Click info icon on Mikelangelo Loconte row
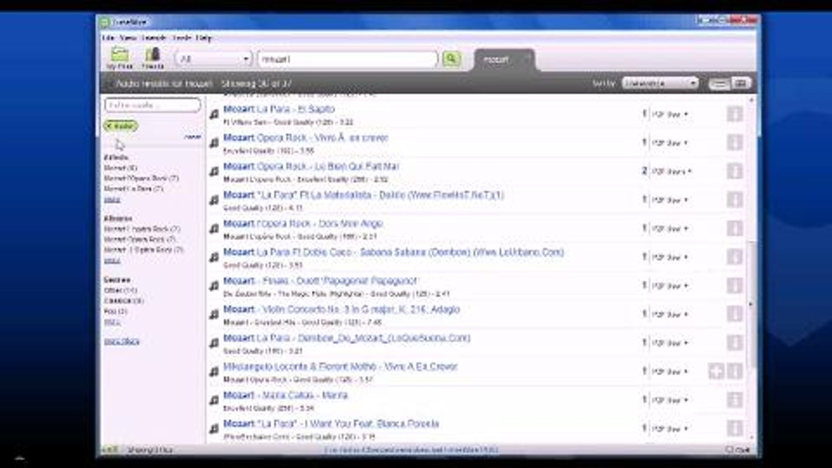This screenshot has width=832, height=468. [x=734, y=372]
